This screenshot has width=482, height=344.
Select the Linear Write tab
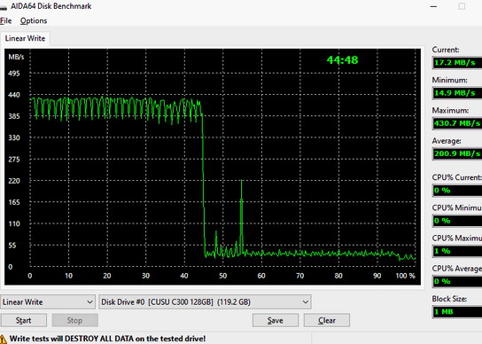tap(25, 38)
